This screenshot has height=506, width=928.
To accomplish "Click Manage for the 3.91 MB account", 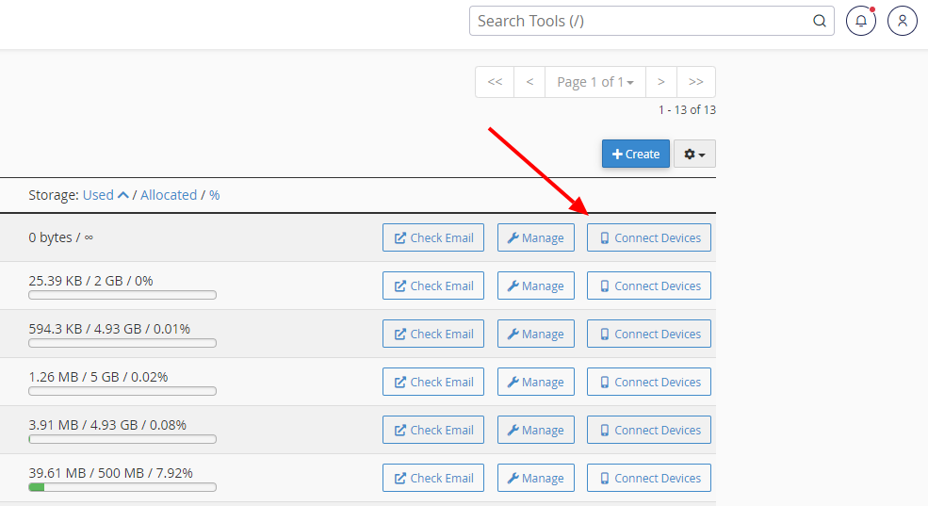I will click(536, 430).
